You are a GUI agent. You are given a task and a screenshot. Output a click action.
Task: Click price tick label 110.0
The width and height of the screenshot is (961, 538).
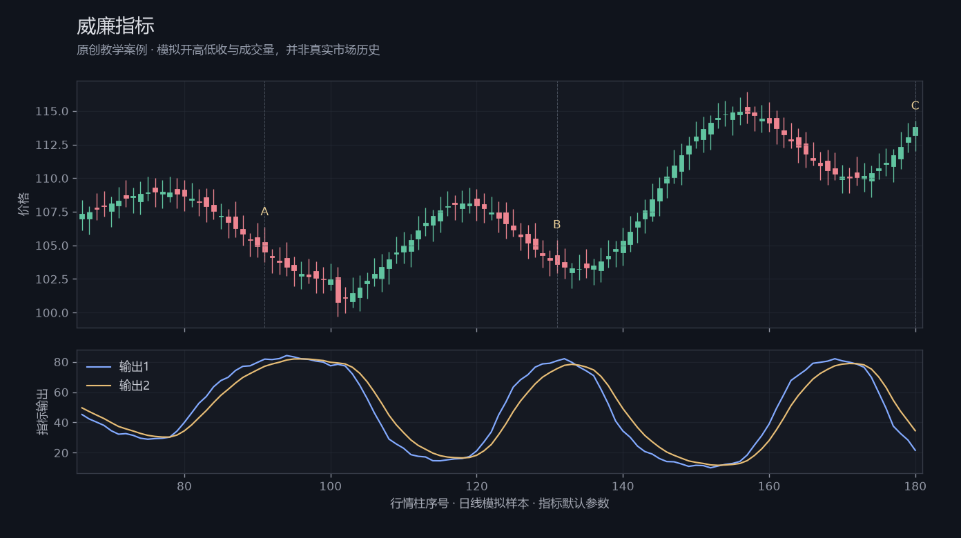coord(52,179)
